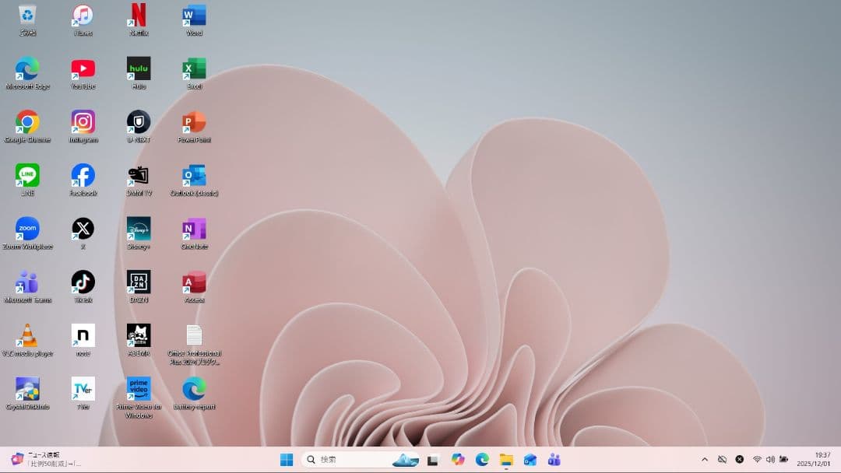Open the Netflix desktop shortcut
Image resolution: width=841 pixels, height=473 pixels.
click(139, 16)
